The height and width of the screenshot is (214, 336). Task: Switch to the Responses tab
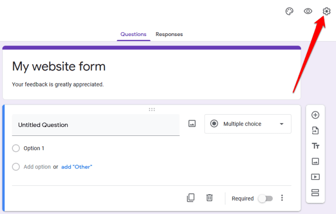pos(169,34)
